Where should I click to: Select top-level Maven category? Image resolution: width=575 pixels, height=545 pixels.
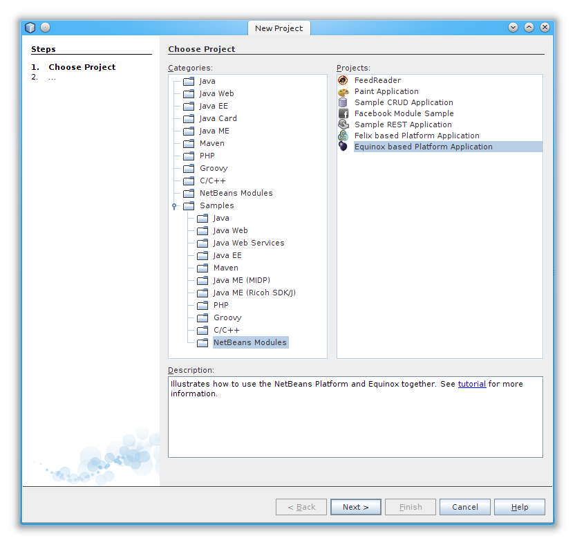212,143
